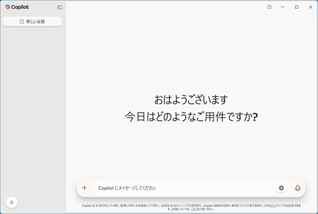Image resolution: width=318 pixels, height=214 pixels.
Task: Start voice input with the microphone
Action: (x=298, y=188)
